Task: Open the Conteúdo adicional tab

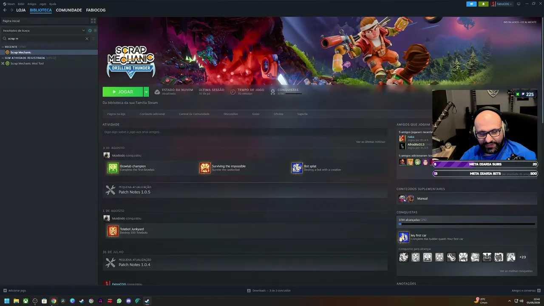Action: pyautogui.click(x=152, y=114)
